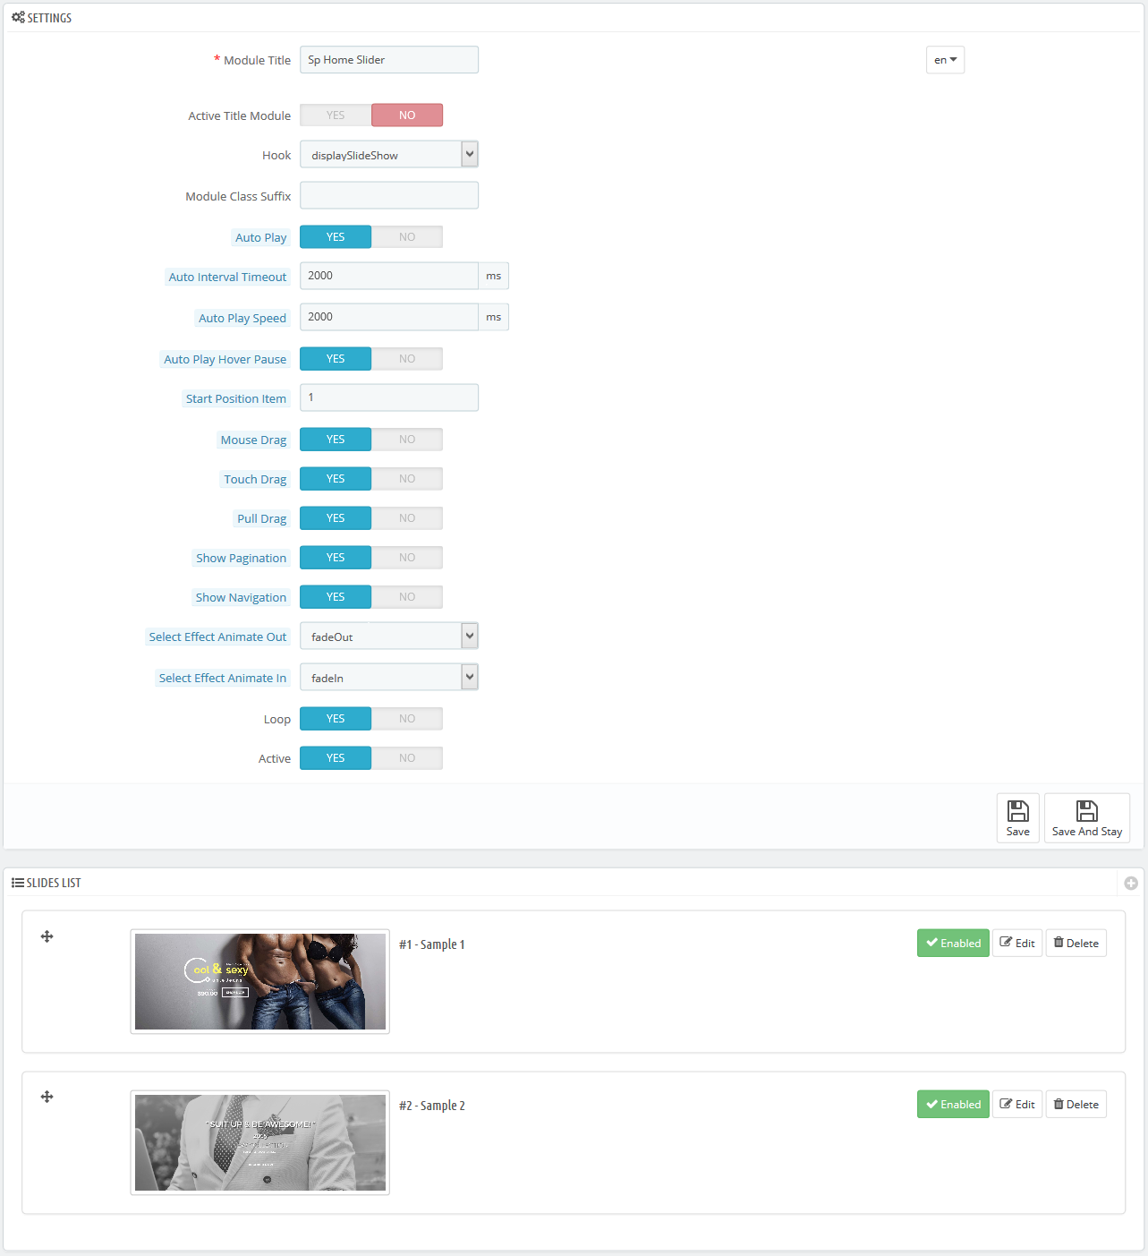Click the Save And Stay icon
This screenshot has width=1148, height=1256.
[1086, 811]
